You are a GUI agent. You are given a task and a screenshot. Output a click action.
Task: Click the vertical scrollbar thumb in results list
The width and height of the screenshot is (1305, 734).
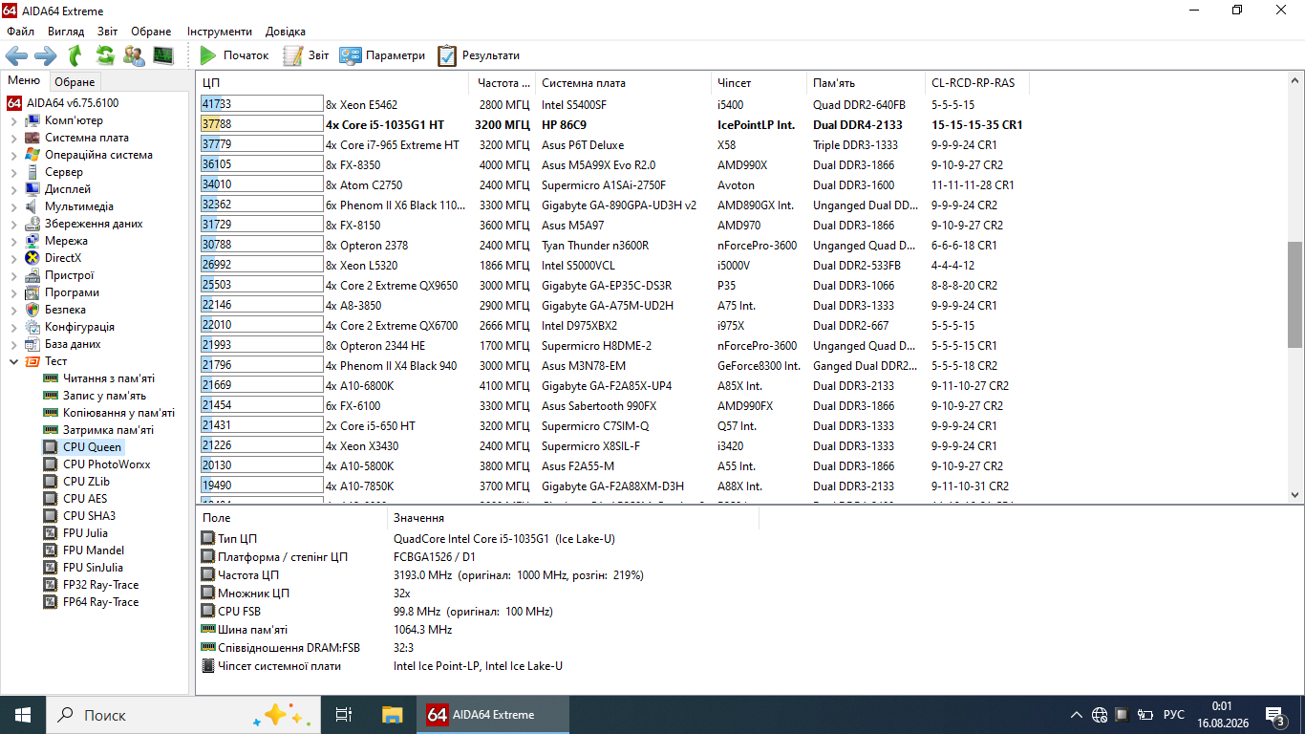1294,294
